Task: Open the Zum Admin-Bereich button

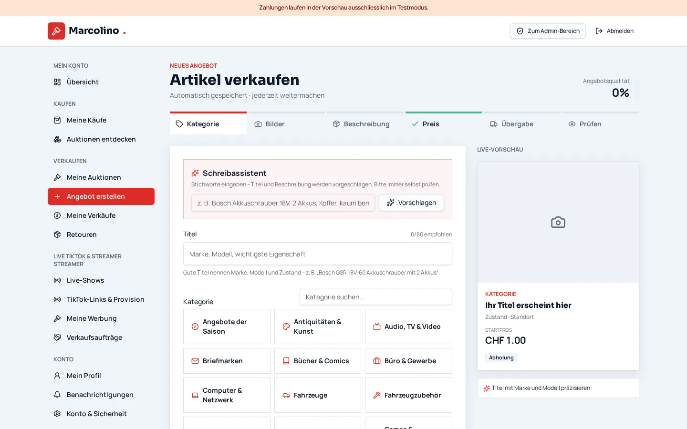Action: point(548,31)
